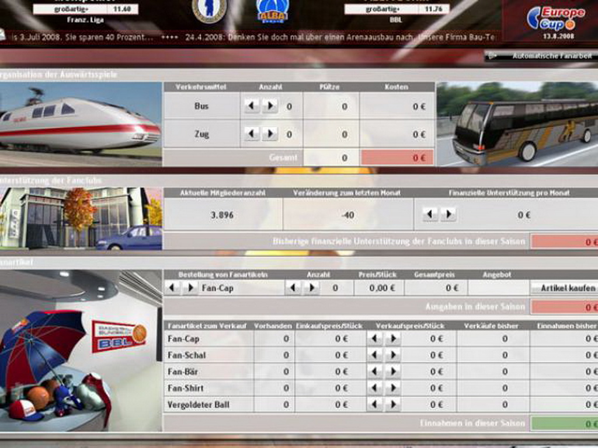Click the high-speed train picture
The width and height of the screenshot is (598, 448).
pos(81,124)
